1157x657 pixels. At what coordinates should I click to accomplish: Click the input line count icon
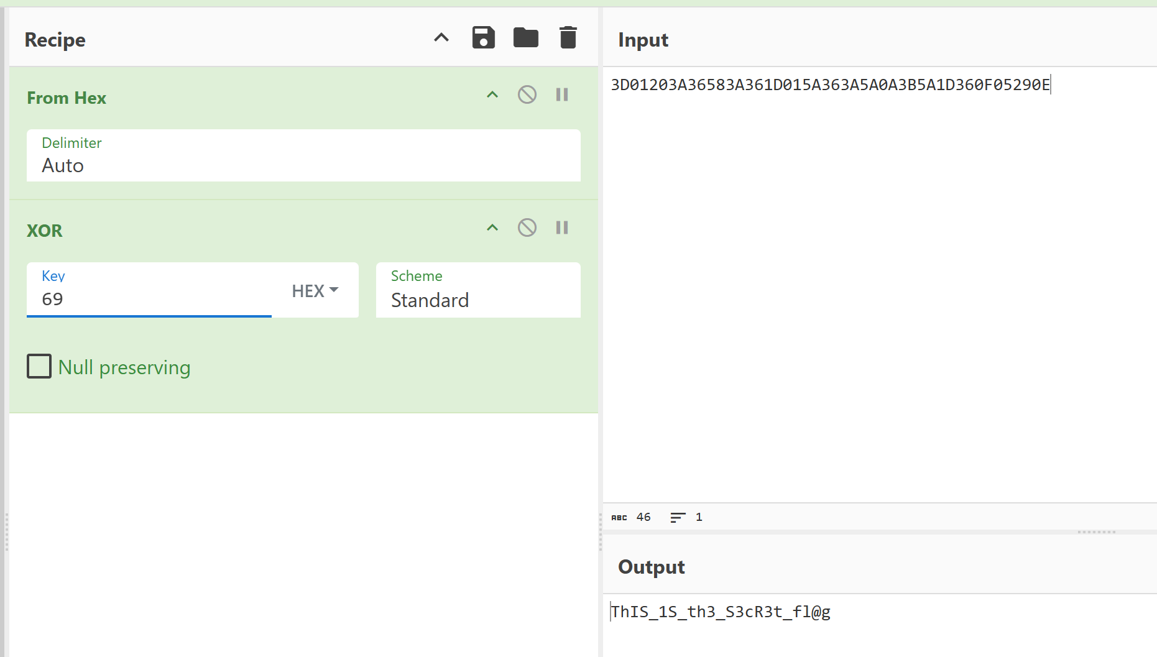[678, 517]
